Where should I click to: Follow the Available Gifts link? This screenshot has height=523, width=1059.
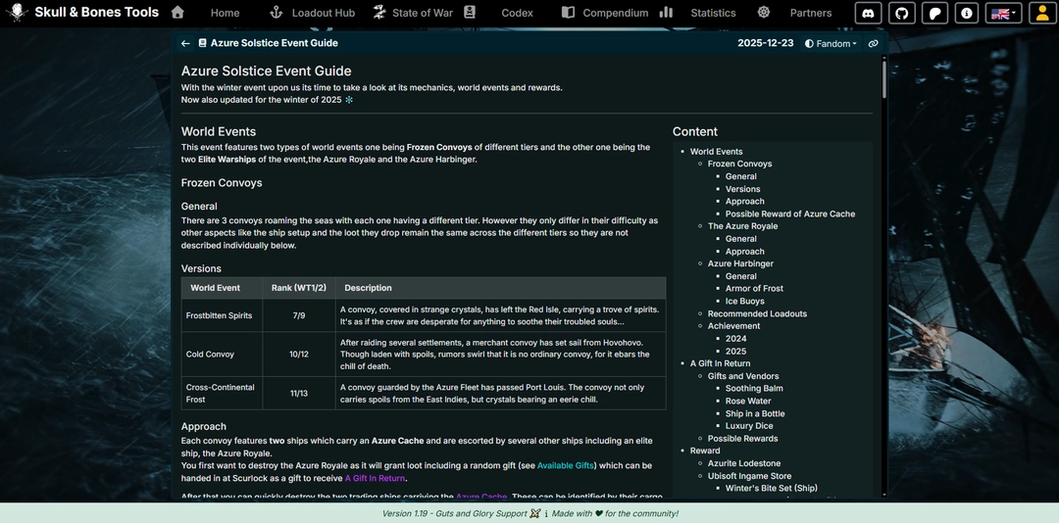(x=566, y=465)
